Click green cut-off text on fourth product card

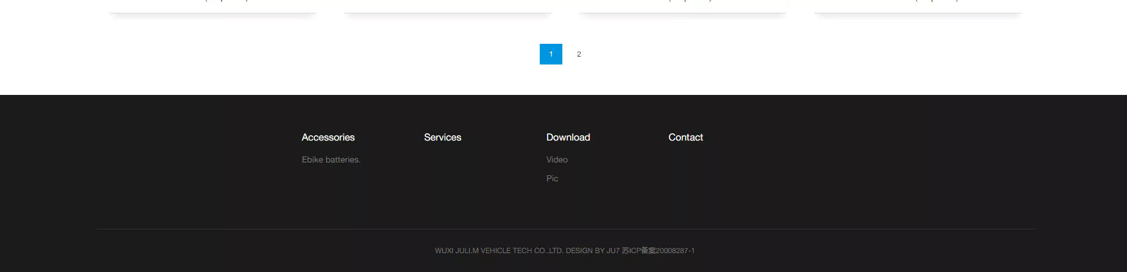[936, 1]
